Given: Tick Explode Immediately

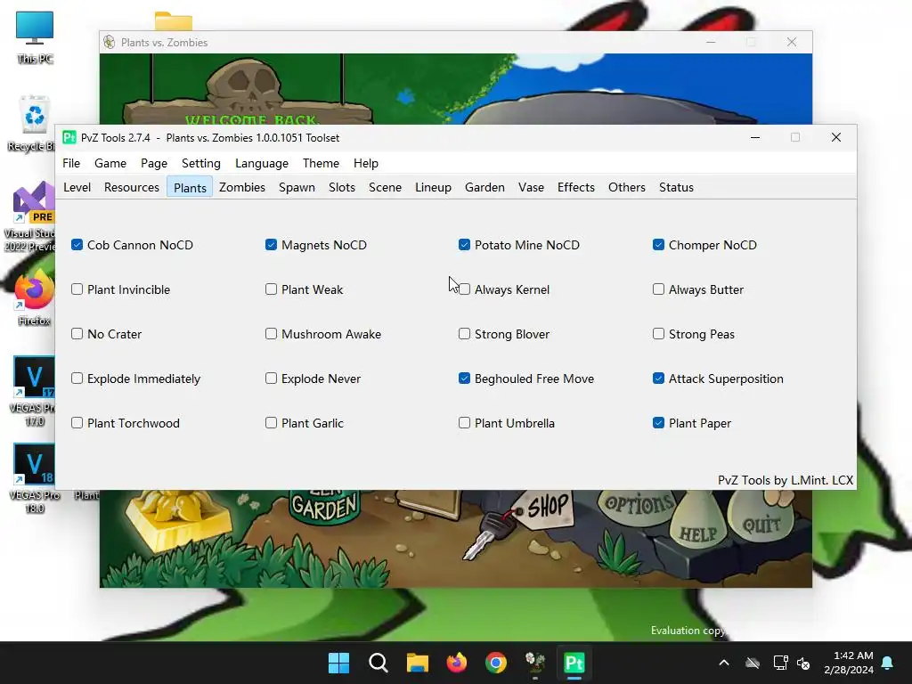Looking at the screenshot, I should [x=77, y=378].
